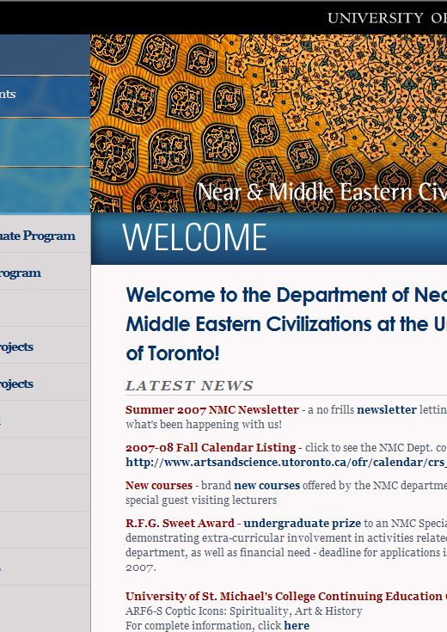Open the Summer 2007 NMC Newsletter headline

pos(212,409)
